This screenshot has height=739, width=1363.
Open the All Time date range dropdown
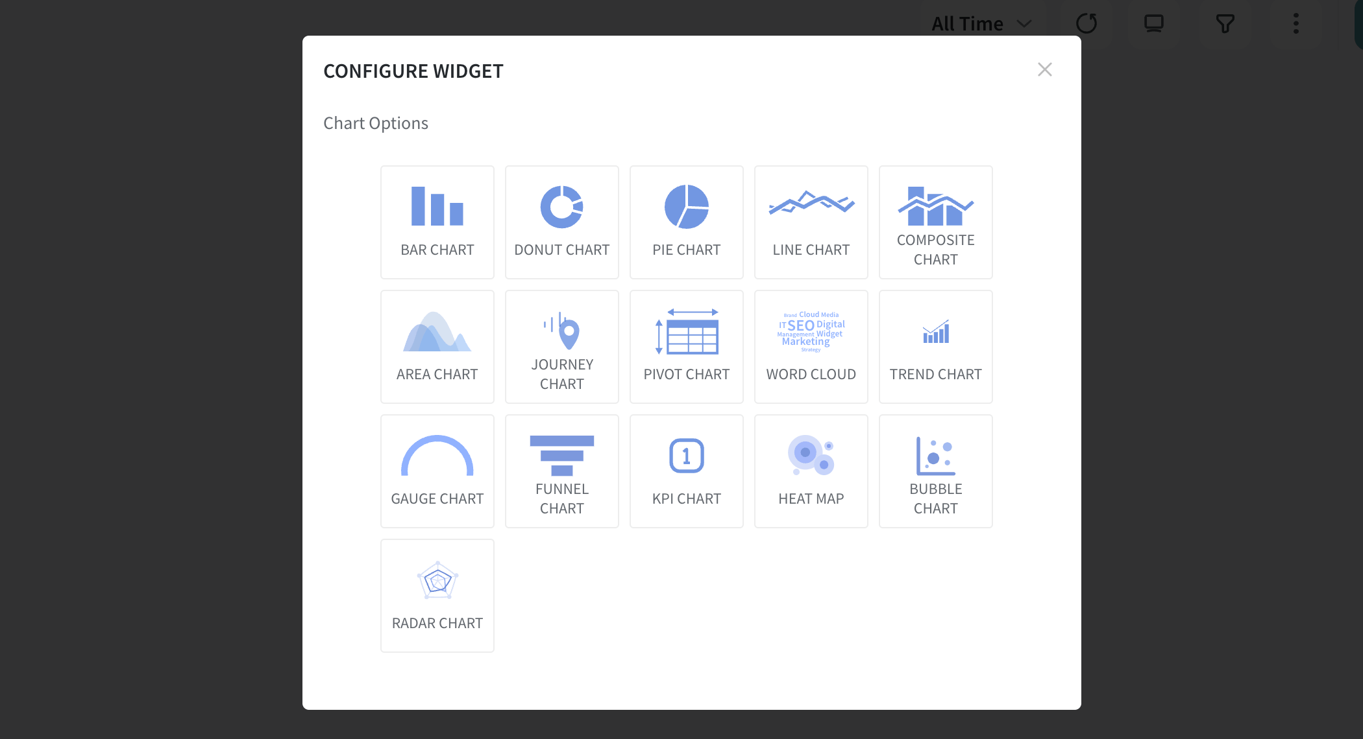pos(981,24)
